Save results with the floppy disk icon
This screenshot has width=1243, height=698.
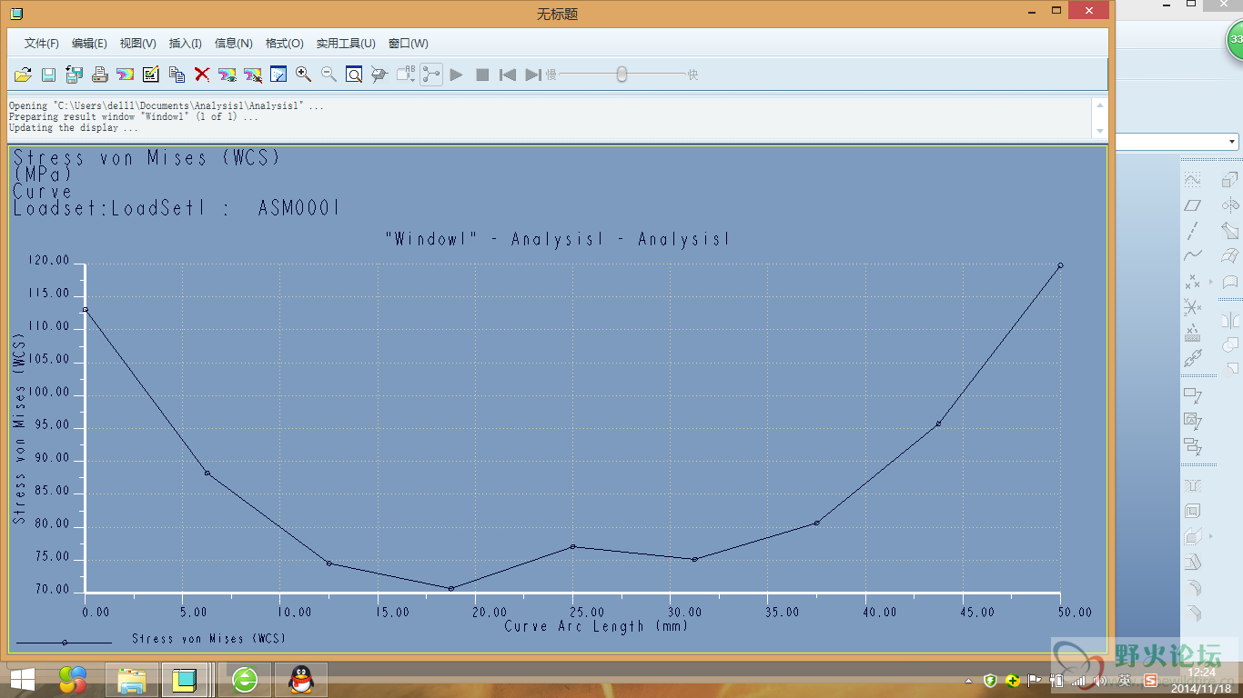coord(49,75)
